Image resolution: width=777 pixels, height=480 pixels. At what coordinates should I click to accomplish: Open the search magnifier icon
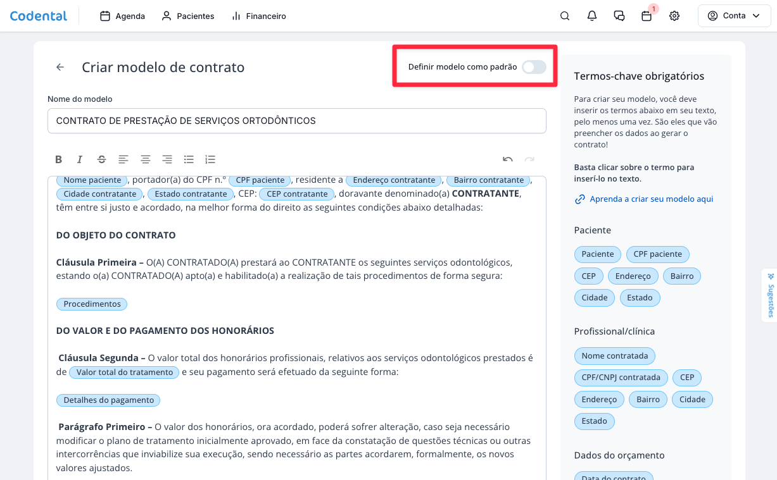[565, 16]
